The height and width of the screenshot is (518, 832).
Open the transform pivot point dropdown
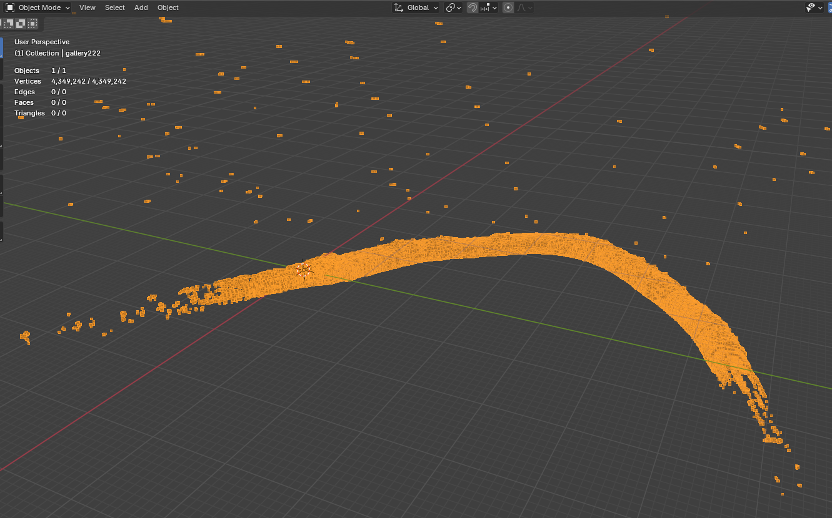pyautogui.click(x=453, y=7)
